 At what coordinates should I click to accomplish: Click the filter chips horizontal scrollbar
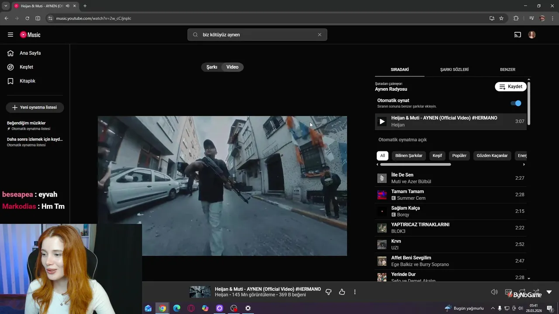415,164
